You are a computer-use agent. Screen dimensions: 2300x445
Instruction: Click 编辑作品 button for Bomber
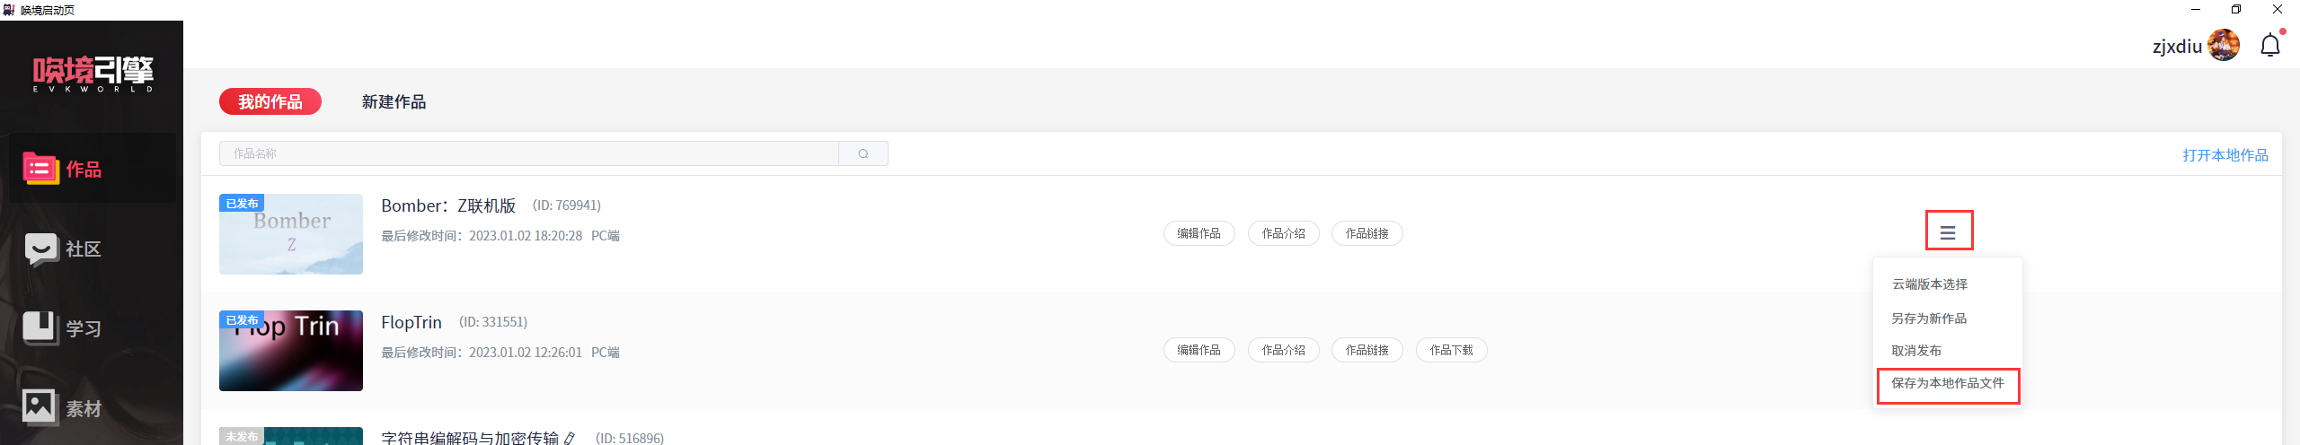coord(1199,233)
